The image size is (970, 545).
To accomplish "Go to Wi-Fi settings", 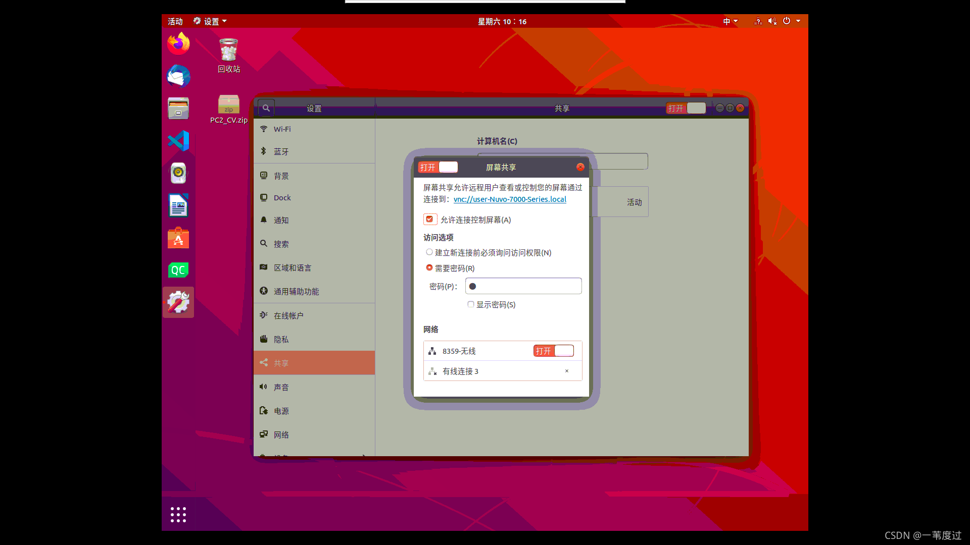I will (314, 129).
